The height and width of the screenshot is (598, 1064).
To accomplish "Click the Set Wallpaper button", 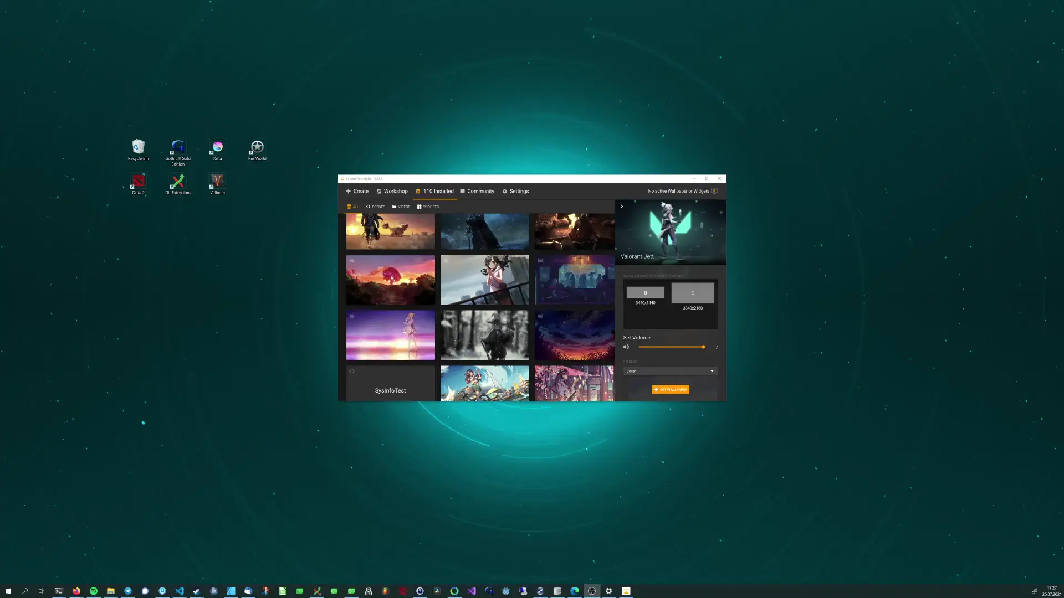I will [671, 390].
